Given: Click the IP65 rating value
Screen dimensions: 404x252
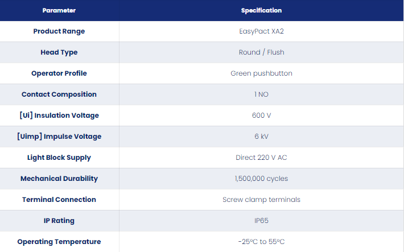Looking at the screenshot, I should click(x=261, y=221).
